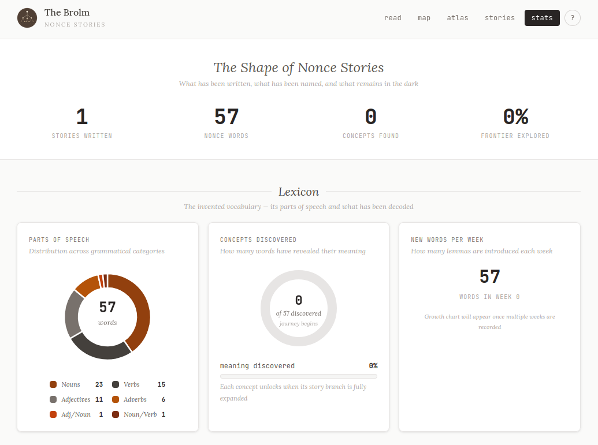
Task: Click the Nouns legend color swatch
Action: pyautogui.click(x=53, y=384)
